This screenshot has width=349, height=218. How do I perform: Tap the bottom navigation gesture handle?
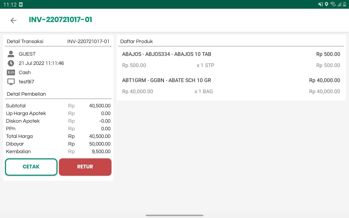174,215
